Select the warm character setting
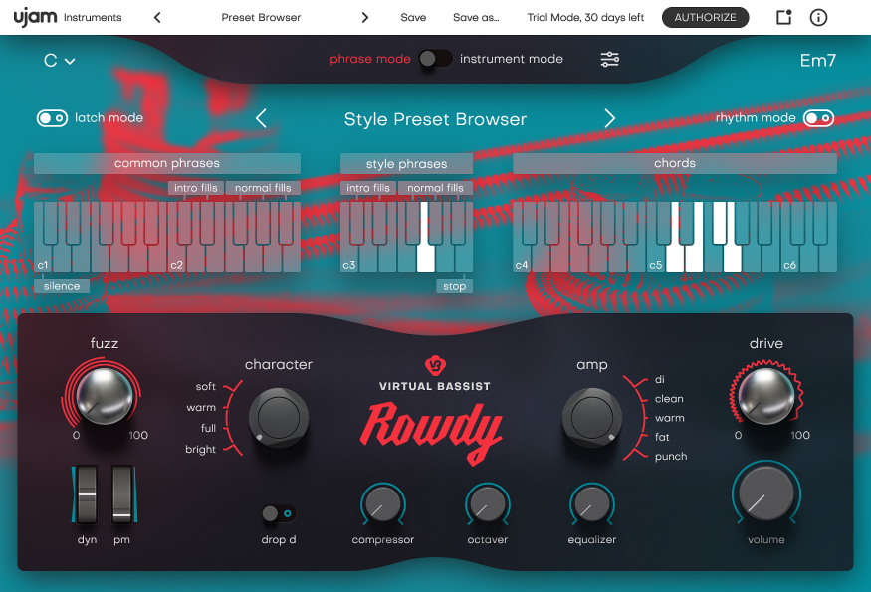 click(x=201, y=408)
